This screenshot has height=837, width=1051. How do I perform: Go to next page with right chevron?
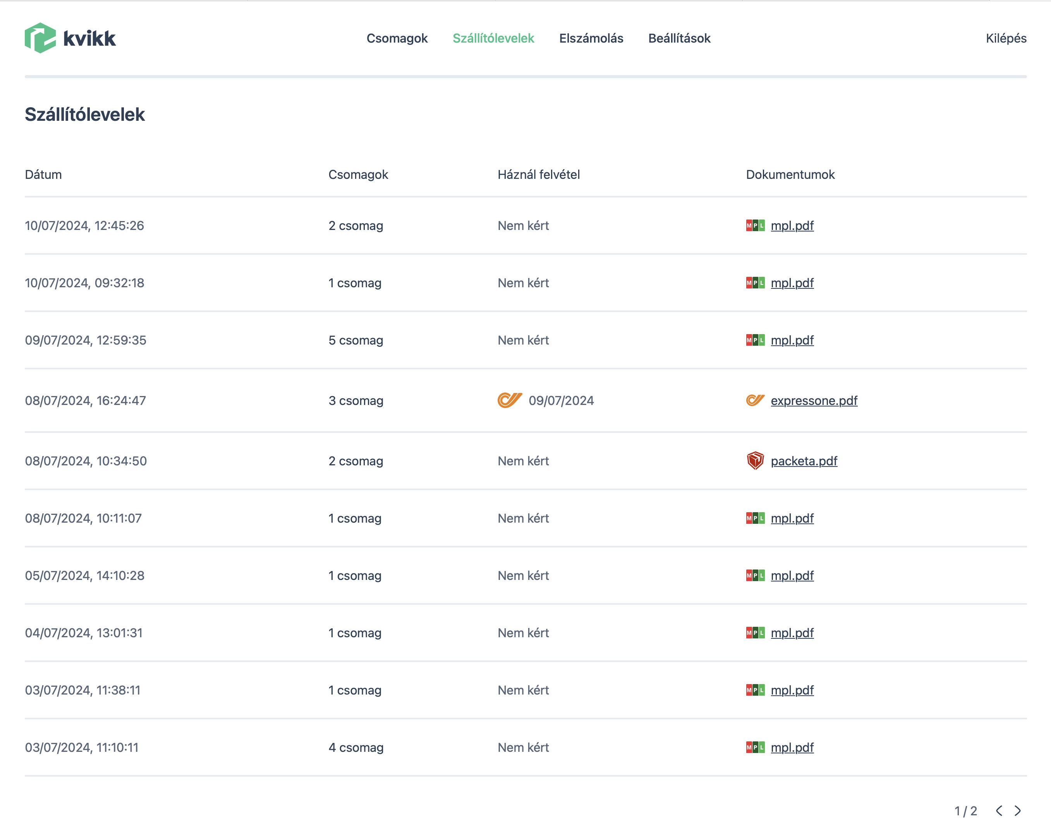point(1018,811)
